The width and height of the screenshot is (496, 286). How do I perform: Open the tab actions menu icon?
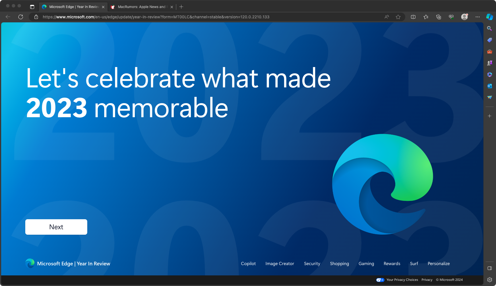(x=32, y=7)
